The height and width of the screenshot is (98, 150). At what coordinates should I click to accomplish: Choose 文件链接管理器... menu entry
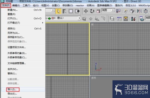click(23, 63)
